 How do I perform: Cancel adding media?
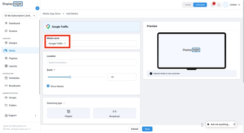(x=134, y=129)
